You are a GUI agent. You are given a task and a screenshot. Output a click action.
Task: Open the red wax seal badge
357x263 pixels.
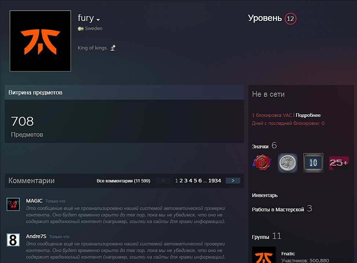pos(262,163)
